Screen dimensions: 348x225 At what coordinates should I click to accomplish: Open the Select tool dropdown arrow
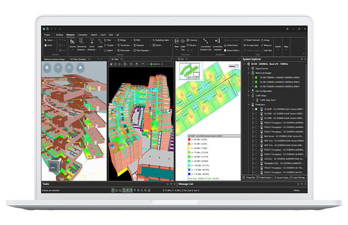click(54, 40)
